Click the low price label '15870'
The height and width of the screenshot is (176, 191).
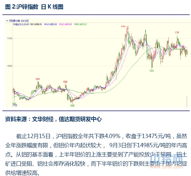[x=152, y=71]
